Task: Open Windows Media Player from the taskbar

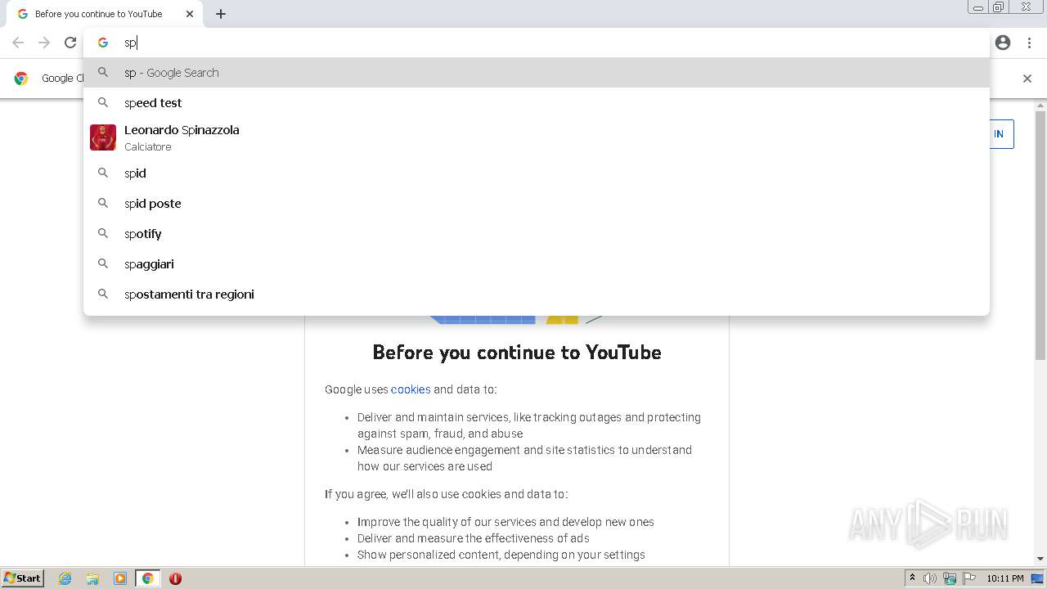Action: (120, 578)
